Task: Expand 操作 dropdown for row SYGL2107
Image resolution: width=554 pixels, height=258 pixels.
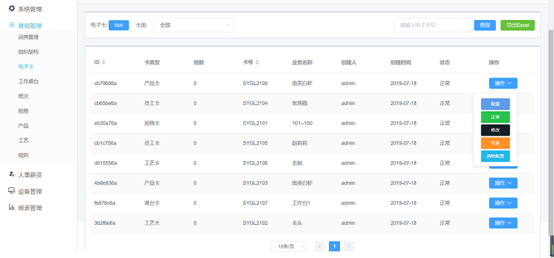Action: 503,203
